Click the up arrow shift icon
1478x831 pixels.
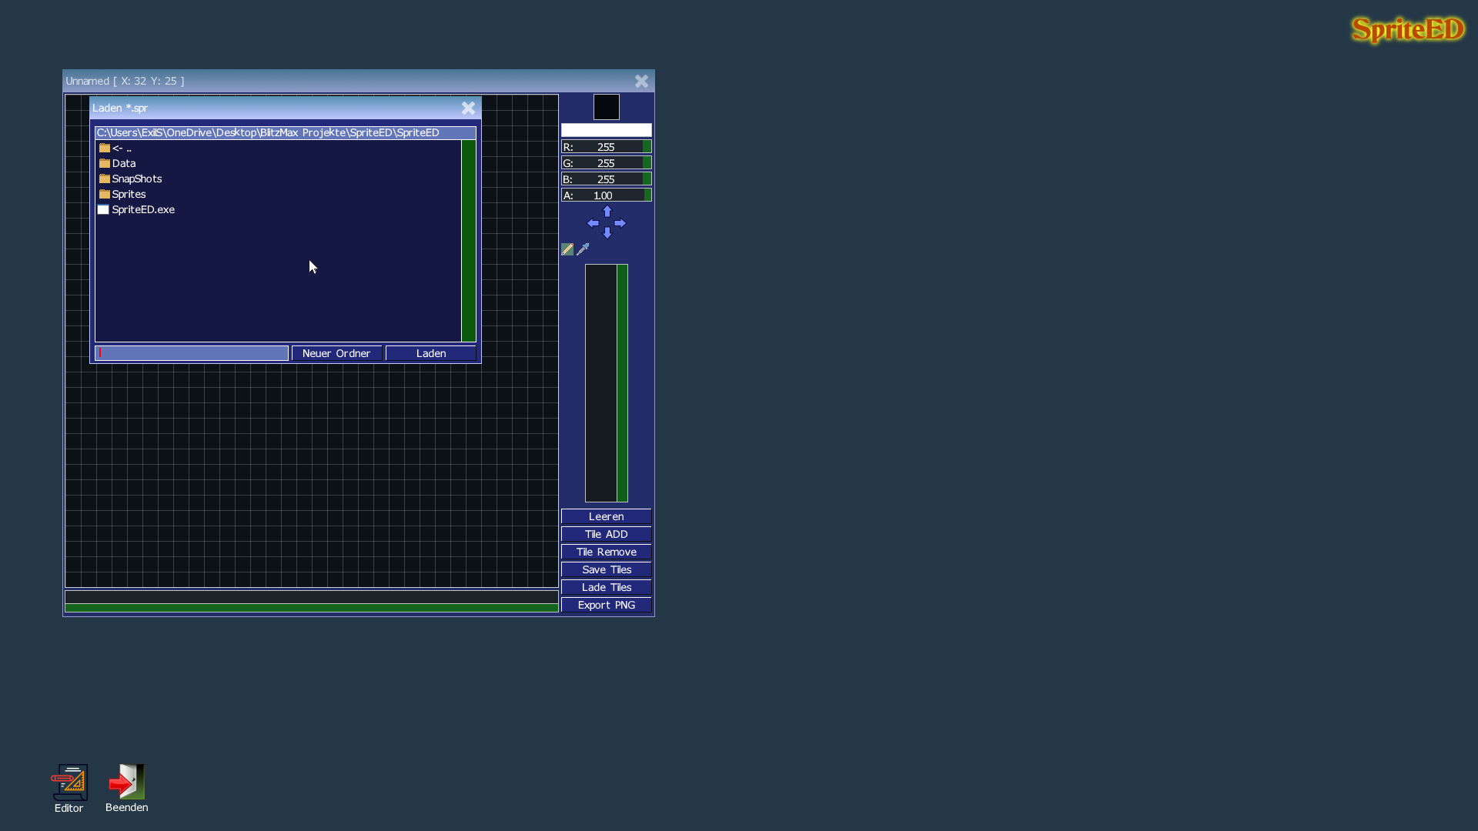607,212
